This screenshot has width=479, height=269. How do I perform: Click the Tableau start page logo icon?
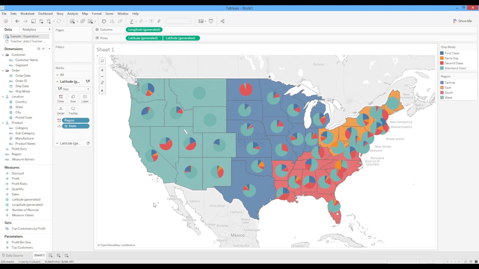[x=6, y=21]
